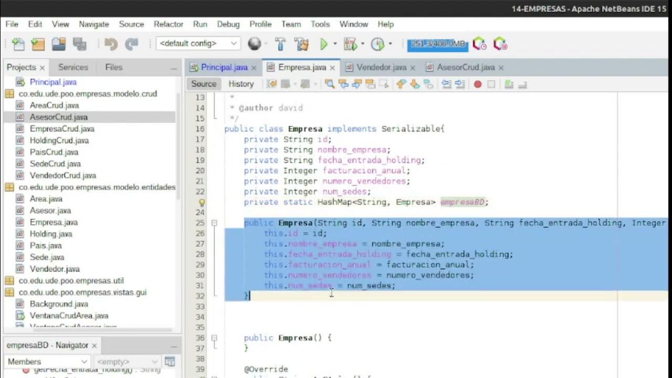Click the Find Selection magnifier icon in editor toolbar

[330, 84]
